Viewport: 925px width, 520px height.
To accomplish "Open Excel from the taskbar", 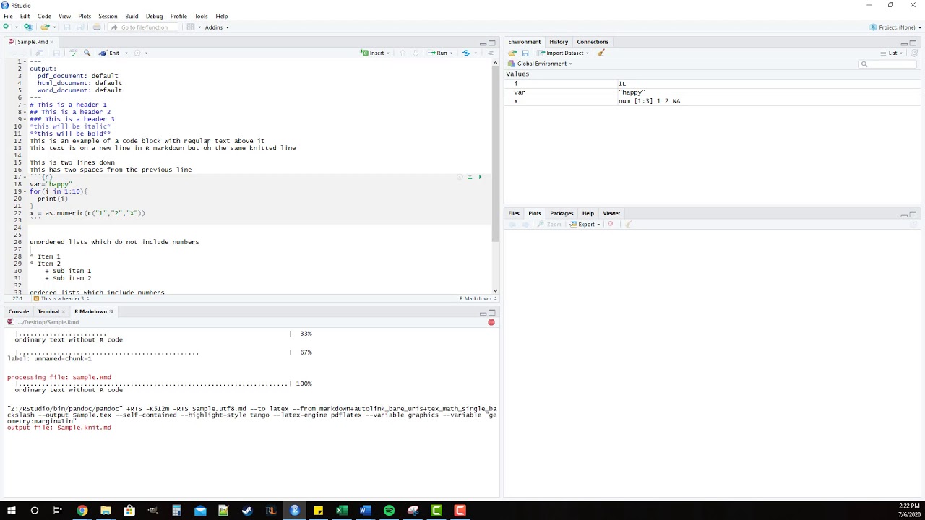I will [x=342, y=511].
